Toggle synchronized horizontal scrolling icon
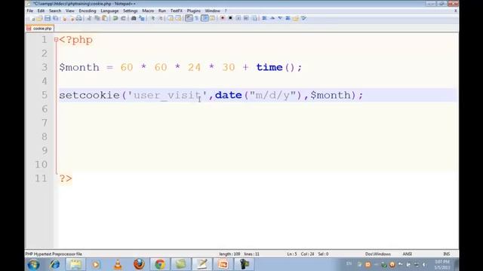 pos(178,18)
